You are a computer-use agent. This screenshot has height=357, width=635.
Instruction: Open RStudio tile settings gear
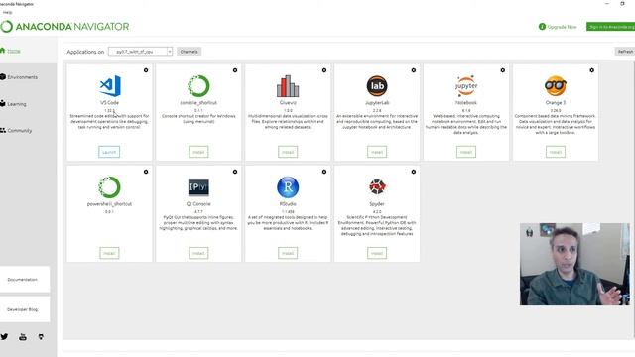tap(324, 172)
